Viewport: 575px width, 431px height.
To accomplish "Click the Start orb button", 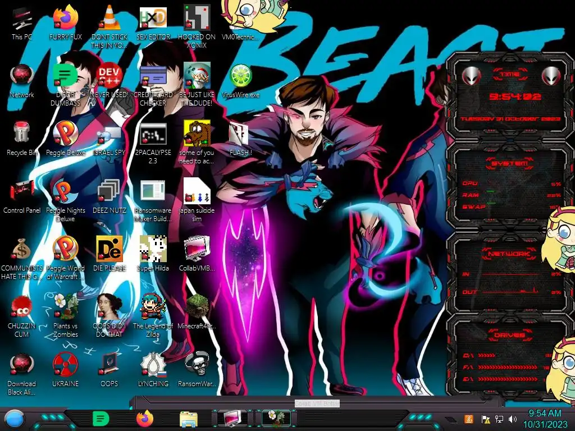I will click(15, 419).
